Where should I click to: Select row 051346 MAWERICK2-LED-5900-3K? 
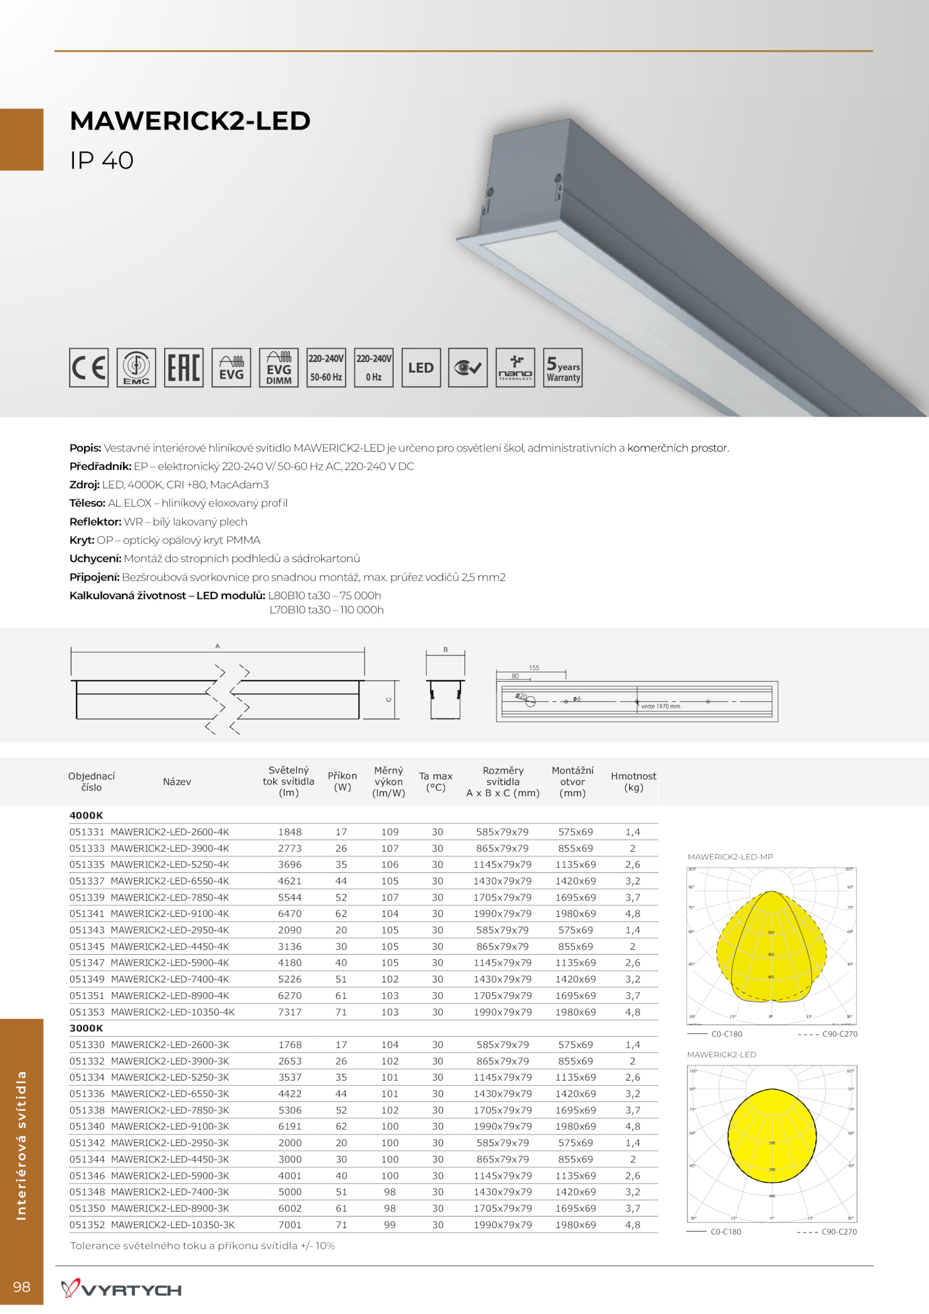tap(363, 1175)
